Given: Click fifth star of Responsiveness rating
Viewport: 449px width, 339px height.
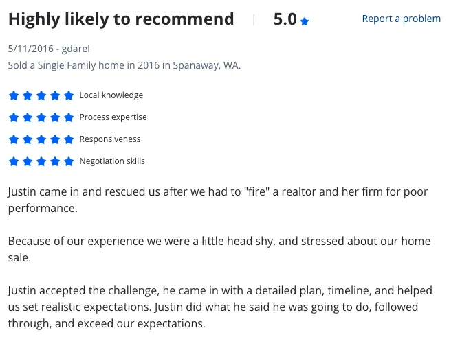Looking at the screenshot, I should tap(69, 139).
